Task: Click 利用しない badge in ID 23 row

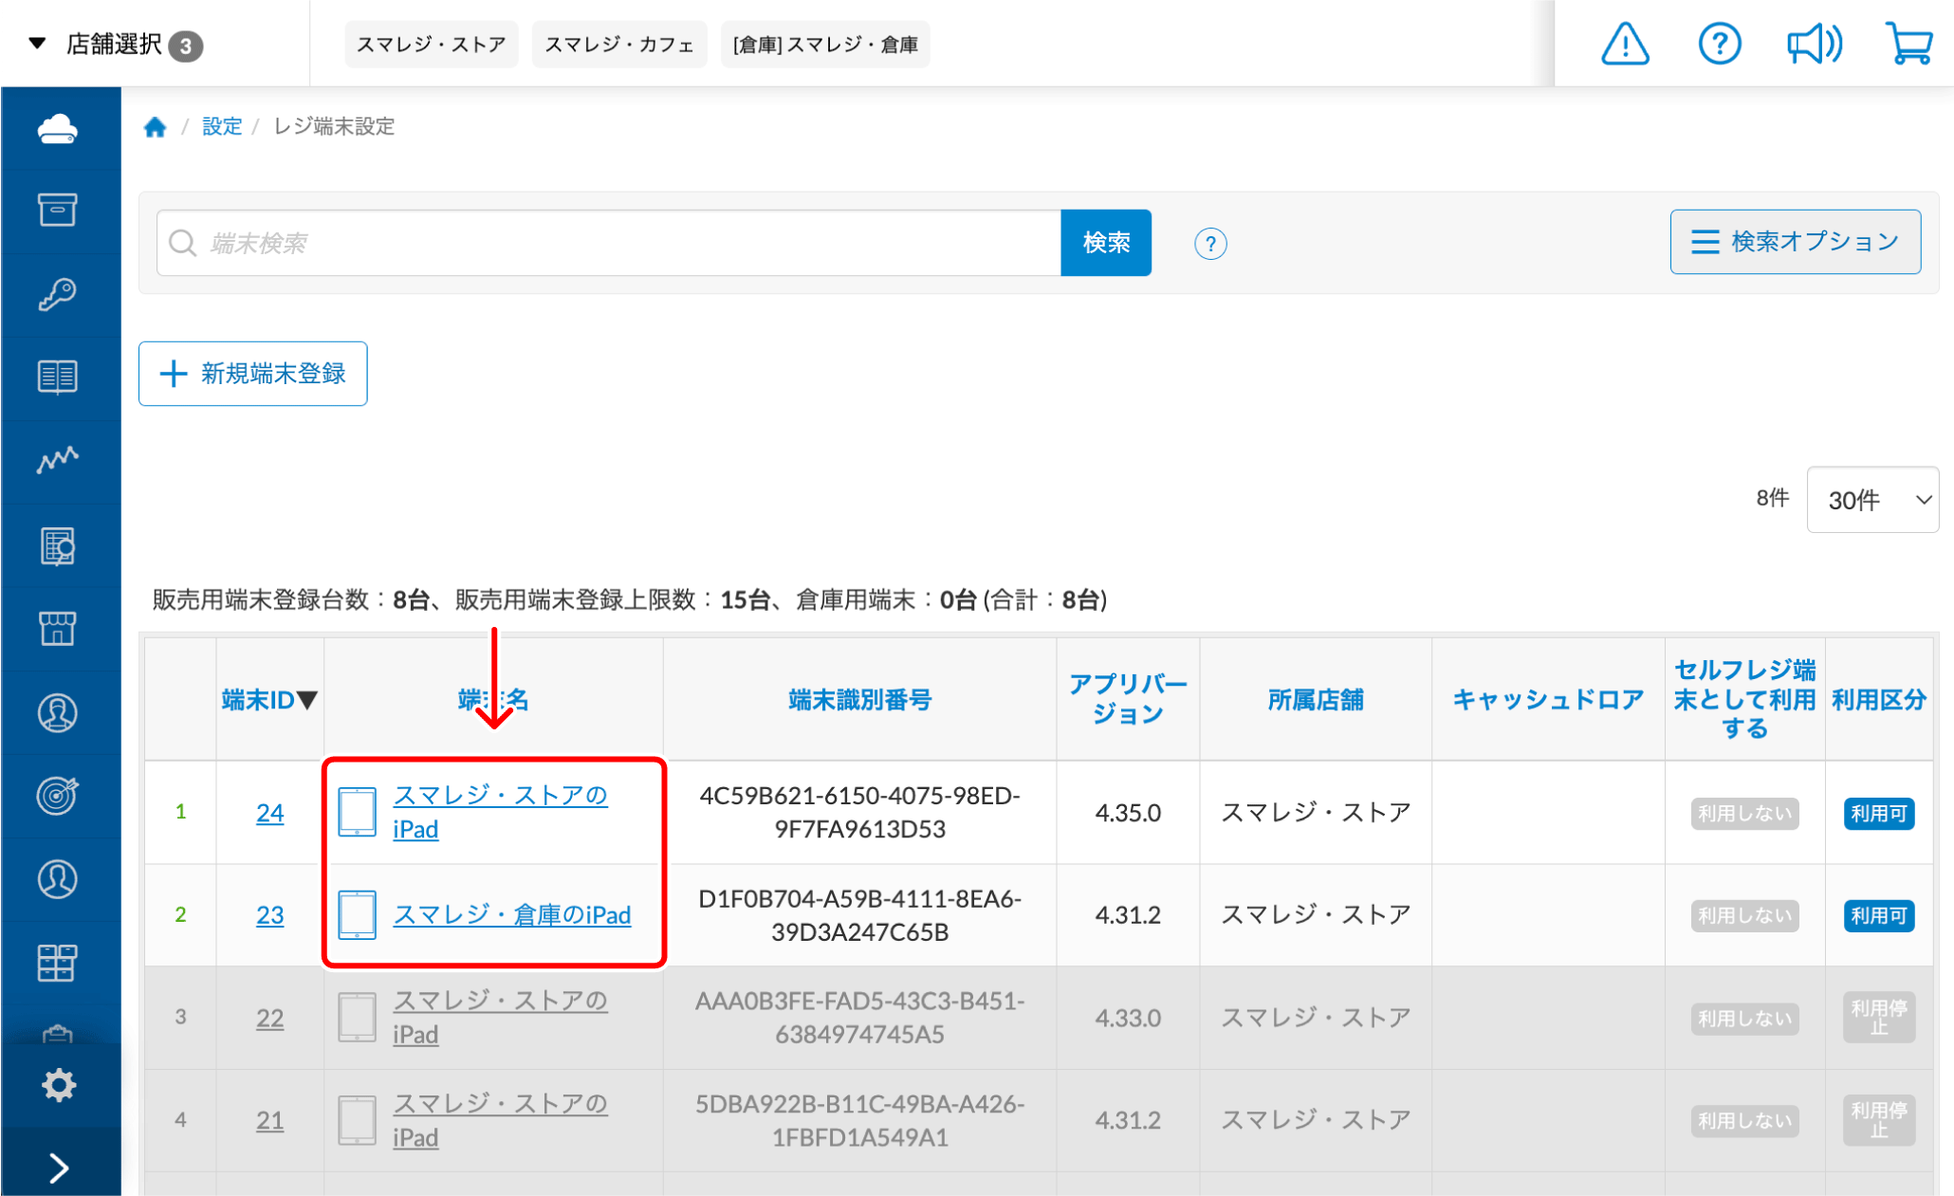Action: pos(1744,915)
